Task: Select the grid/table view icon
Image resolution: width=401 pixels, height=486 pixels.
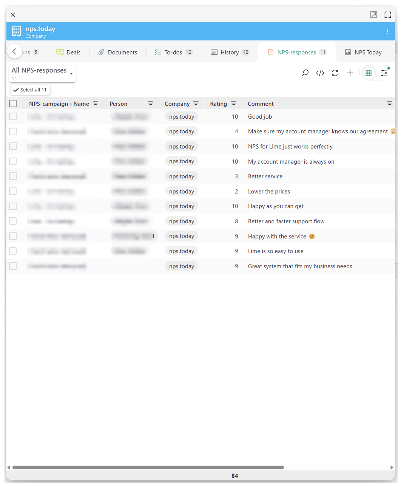Action: tap(369, 73)
